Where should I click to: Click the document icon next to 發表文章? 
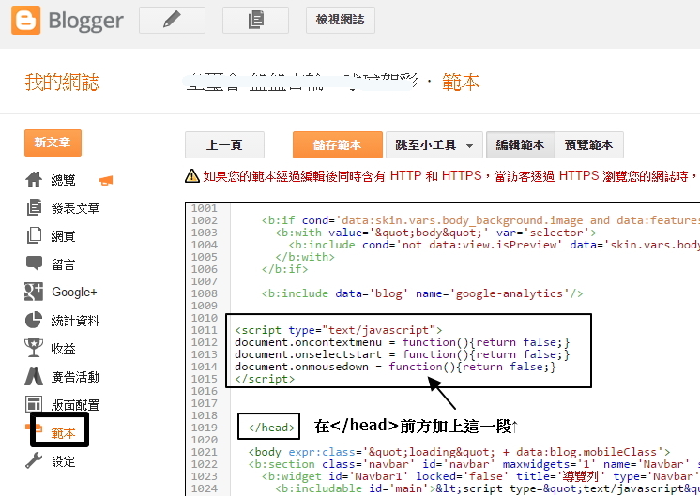(34, 207)
